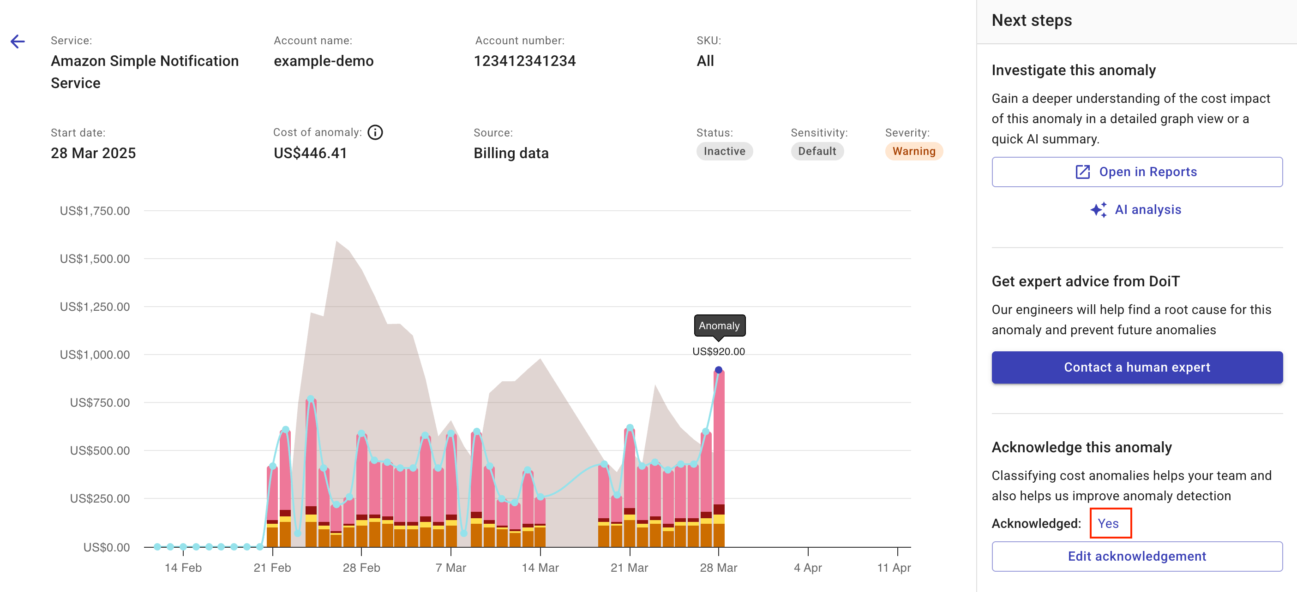Click the tall 28 Mar anomaly bar
Screen dimensions: 1297x592
tap(719, 443)
